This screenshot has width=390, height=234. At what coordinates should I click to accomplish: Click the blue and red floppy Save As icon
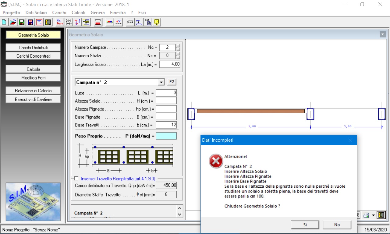[30, 22]
